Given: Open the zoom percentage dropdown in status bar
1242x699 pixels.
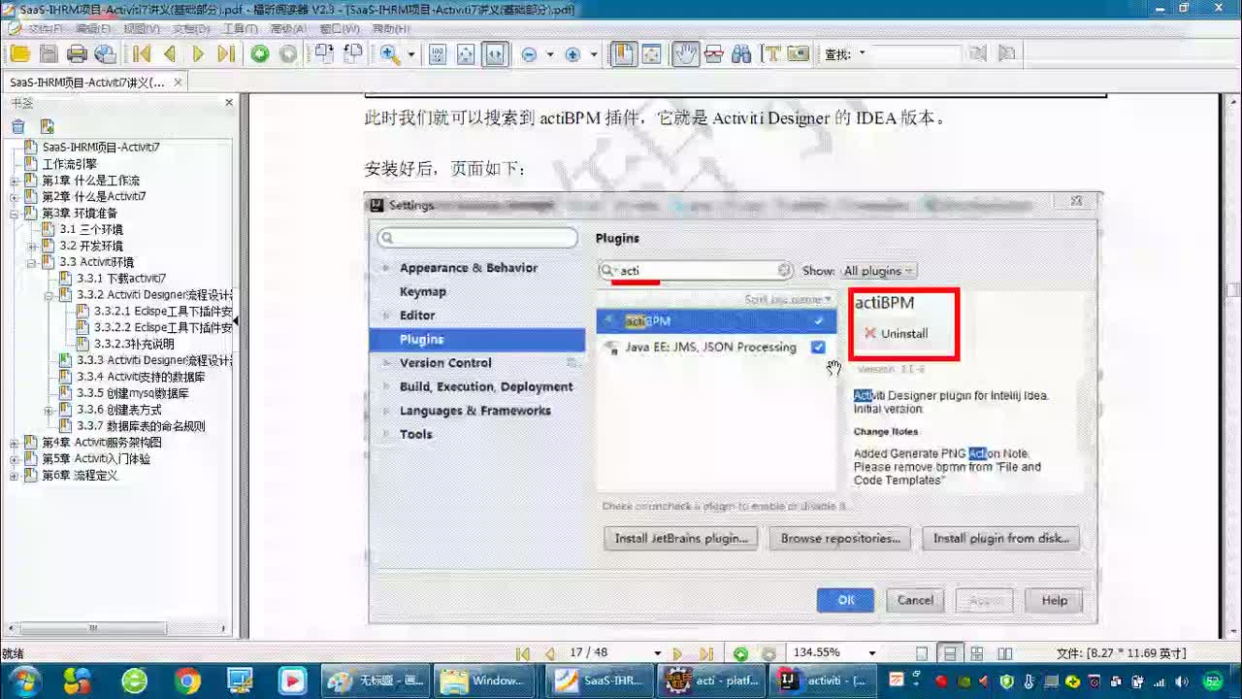Looking at the screenshot, I should pos(871,653).
